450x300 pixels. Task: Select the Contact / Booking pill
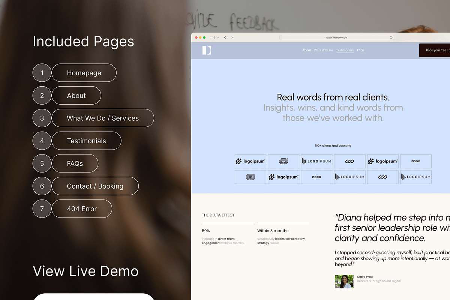[95, 186]
